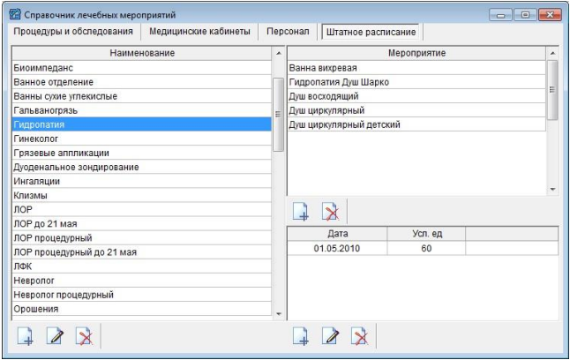
Task: Click edit pencil icon below the Наименование list
Action: 55,336
